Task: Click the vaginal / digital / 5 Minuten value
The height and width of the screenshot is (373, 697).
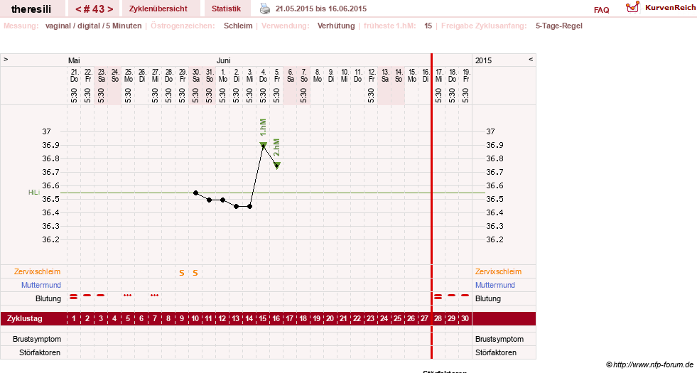Action: [93, 26]
